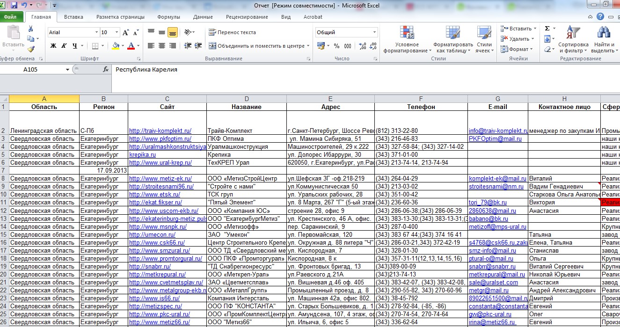
Task: Apply thousands separator 000 style
Action: (348, 46)
